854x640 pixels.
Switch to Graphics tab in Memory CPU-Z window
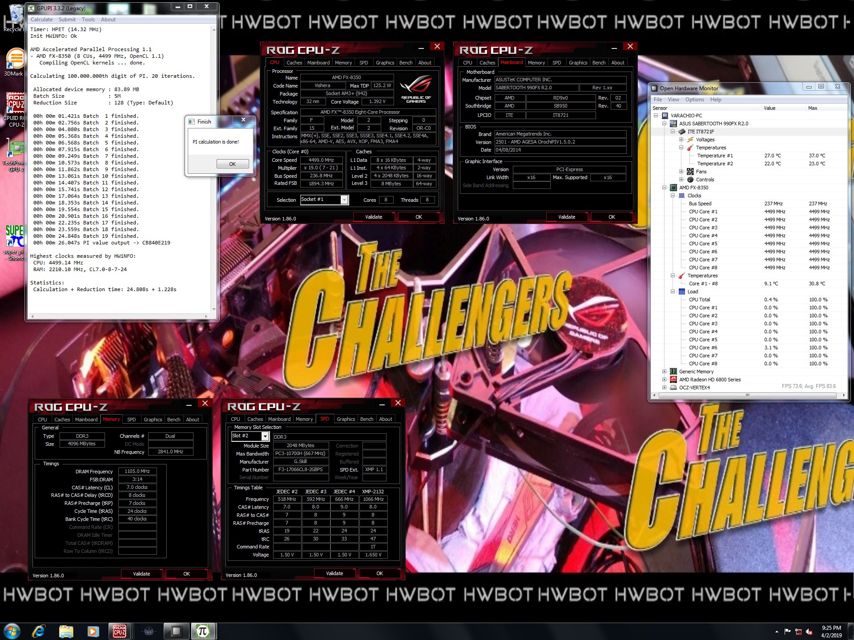click(153, 420)
